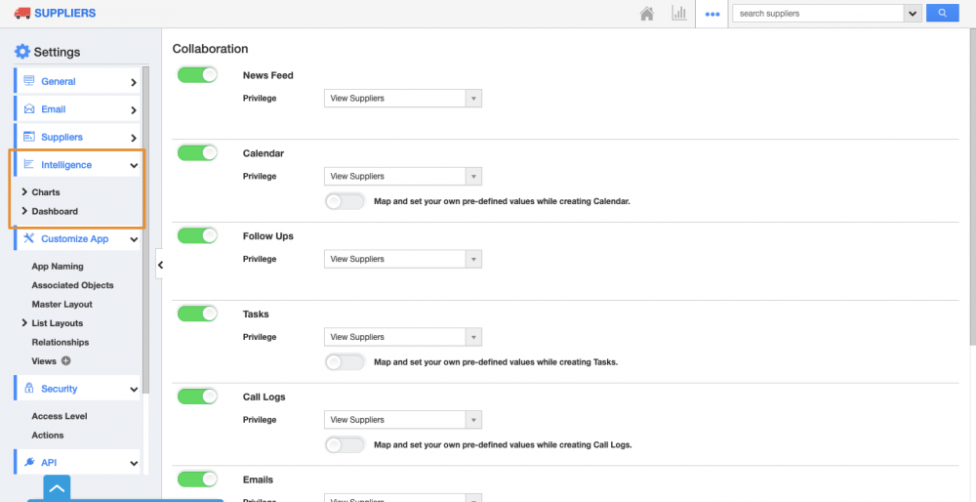This screenshot has width=976, height=502.
Task: Enable pre-defined values toggle for Calendar
Action: tap(345, 201)
